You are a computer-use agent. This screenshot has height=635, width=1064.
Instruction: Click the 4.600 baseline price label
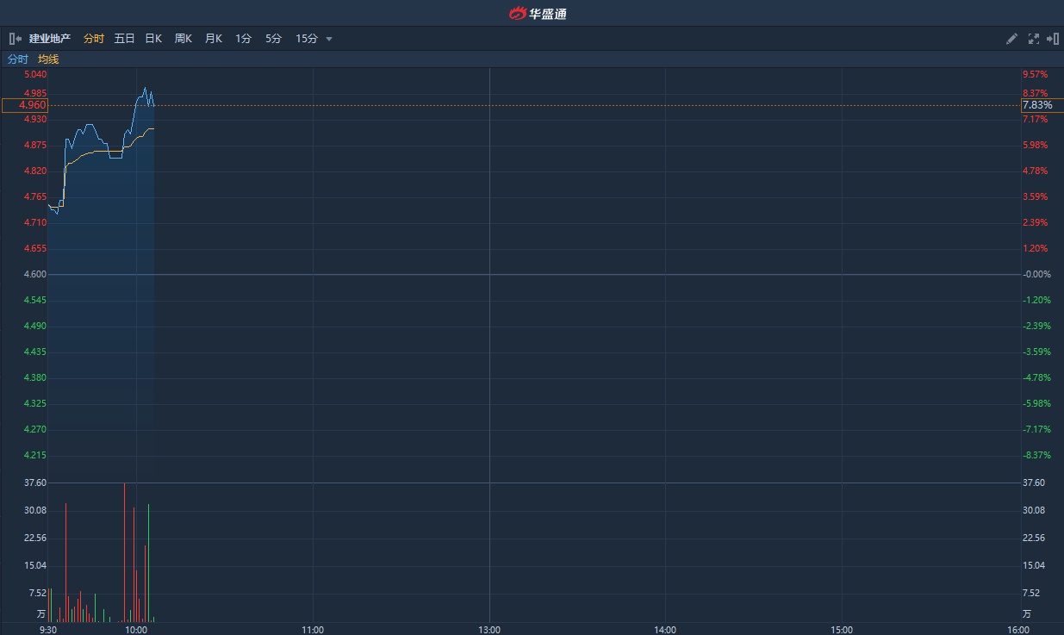(x=35, y=274)
